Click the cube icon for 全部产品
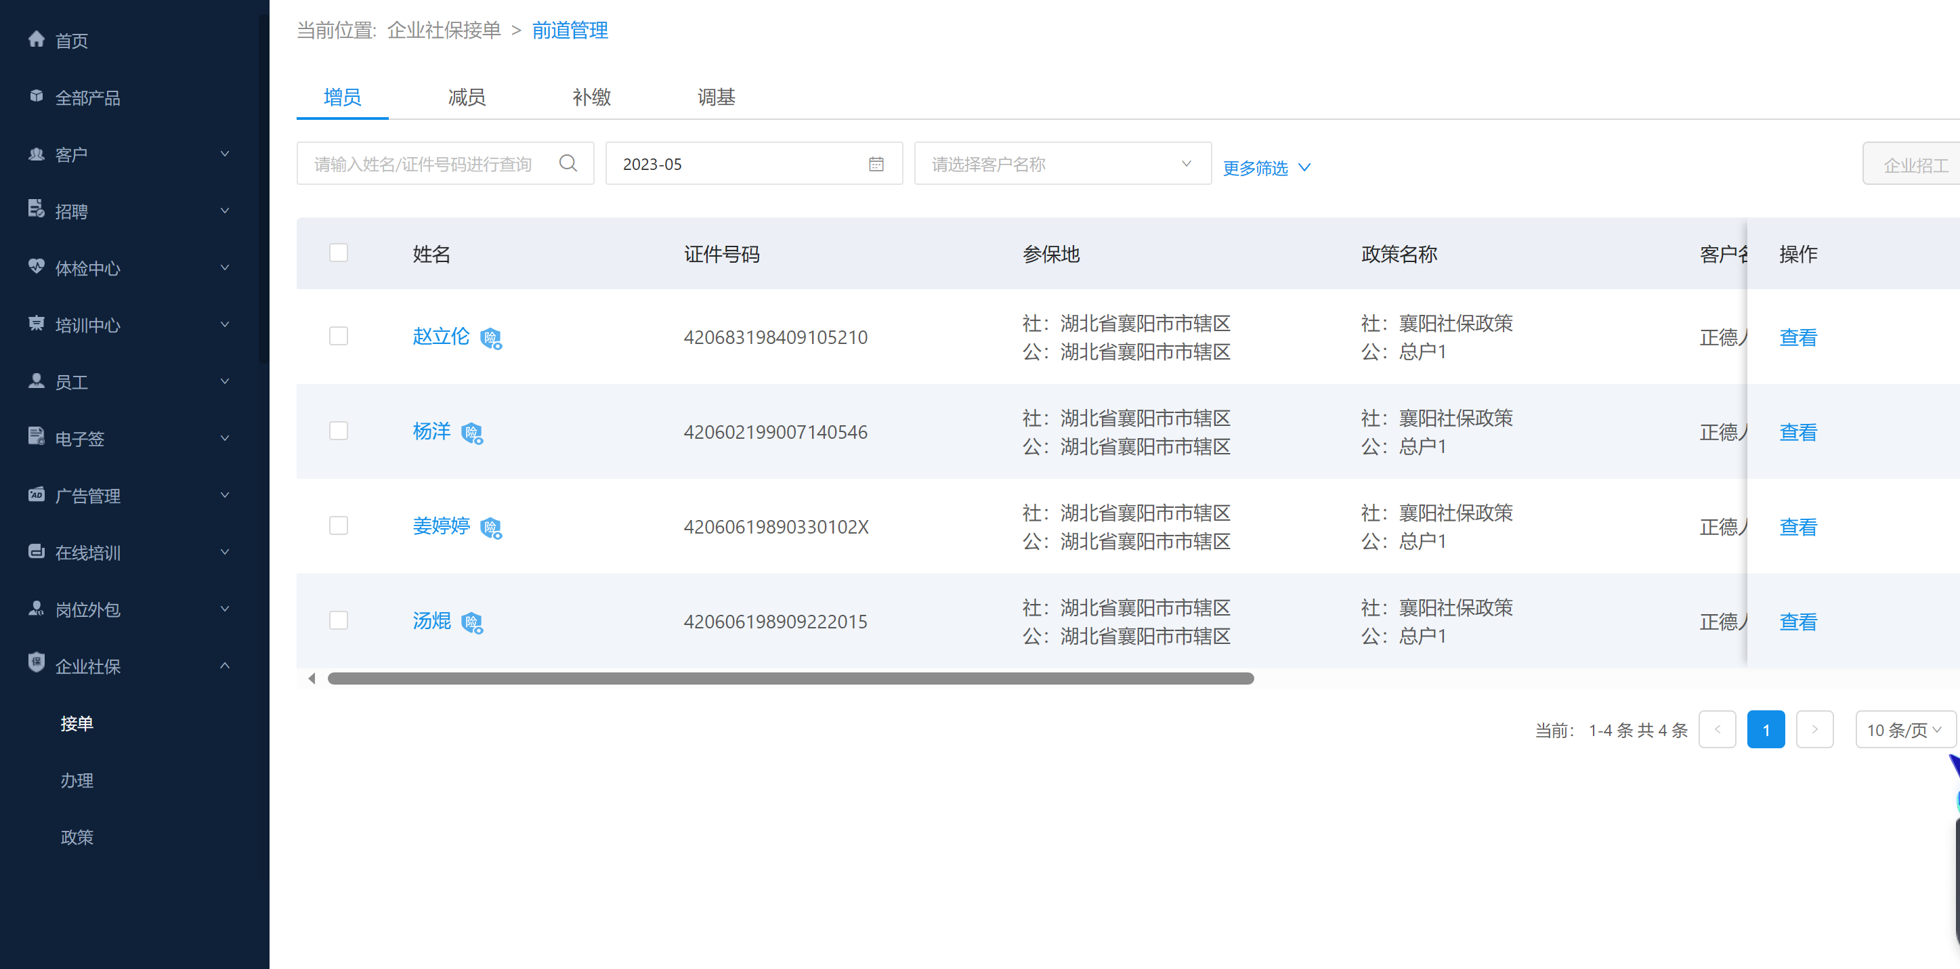Viewport: 1960px width, 969px height. coord(36,96)
